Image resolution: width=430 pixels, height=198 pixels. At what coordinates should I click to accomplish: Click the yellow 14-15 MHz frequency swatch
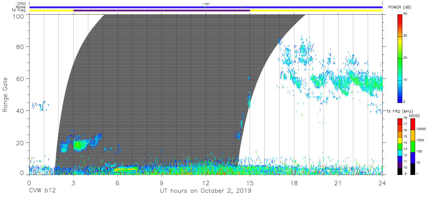(x=400, y=140)
